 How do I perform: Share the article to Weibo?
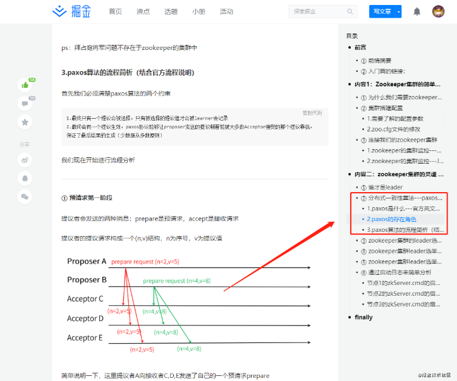click(x=25, y=160)
